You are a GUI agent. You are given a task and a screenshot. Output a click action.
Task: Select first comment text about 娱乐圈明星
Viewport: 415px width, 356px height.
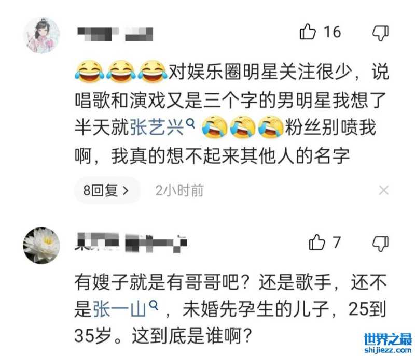click(232, 113)
